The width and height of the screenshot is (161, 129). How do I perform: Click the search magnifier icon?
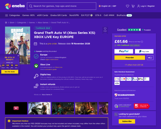(31, 6)
